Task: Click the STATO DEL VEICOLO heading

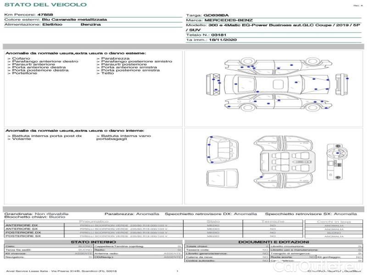Action: click(45, 5)
